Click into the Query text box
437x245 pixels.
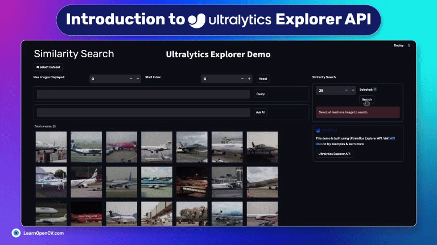click(x=143, y=94)
